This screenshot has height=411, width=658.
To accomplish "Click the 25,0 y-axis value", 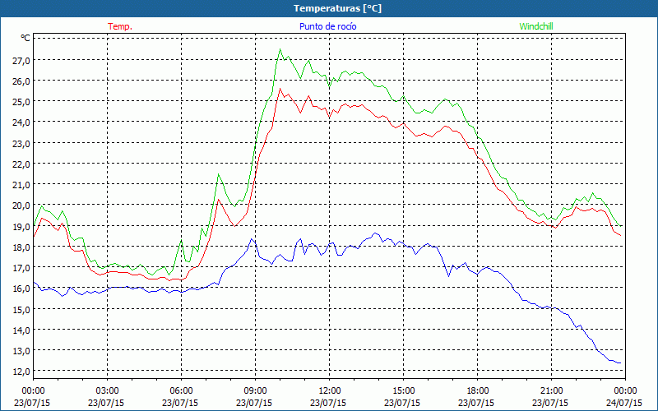I will (21, 102).
